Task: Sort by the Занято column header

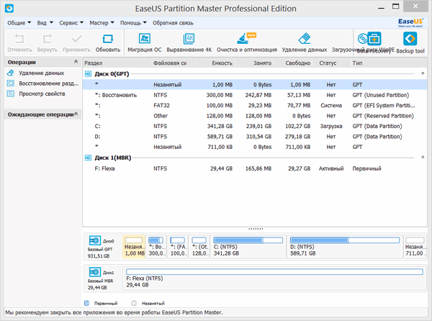Action: [x=253, y=63]
